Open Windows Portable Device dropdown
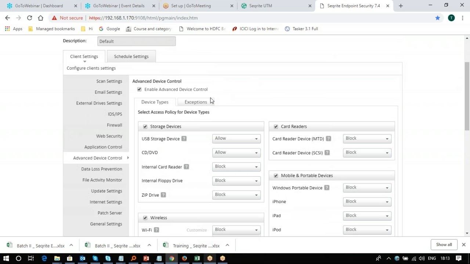 367,188
